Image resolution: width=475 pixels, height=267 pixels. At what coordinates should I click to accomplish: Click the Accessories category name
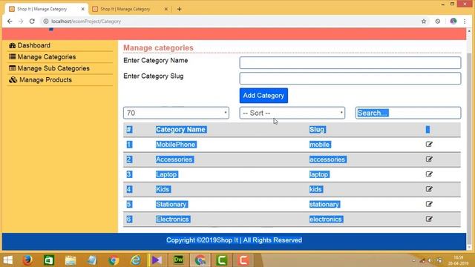174,159
